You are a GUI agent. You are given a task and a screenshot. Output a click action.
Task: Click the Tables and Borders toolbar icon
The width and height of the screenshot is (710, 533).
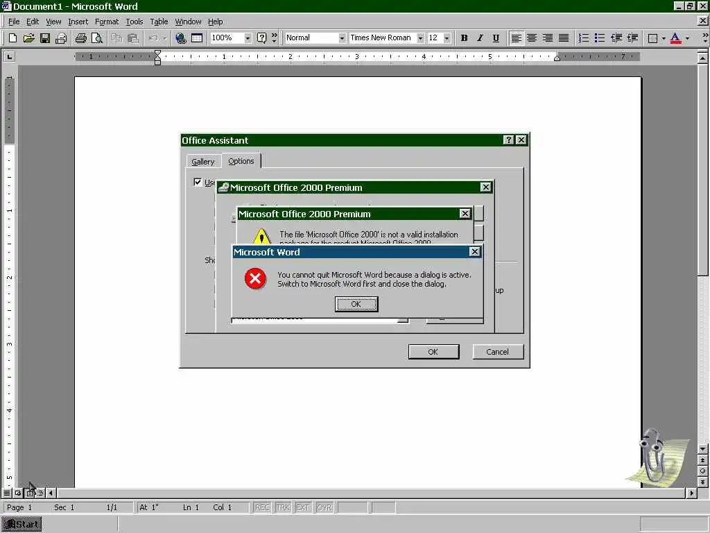197,38
